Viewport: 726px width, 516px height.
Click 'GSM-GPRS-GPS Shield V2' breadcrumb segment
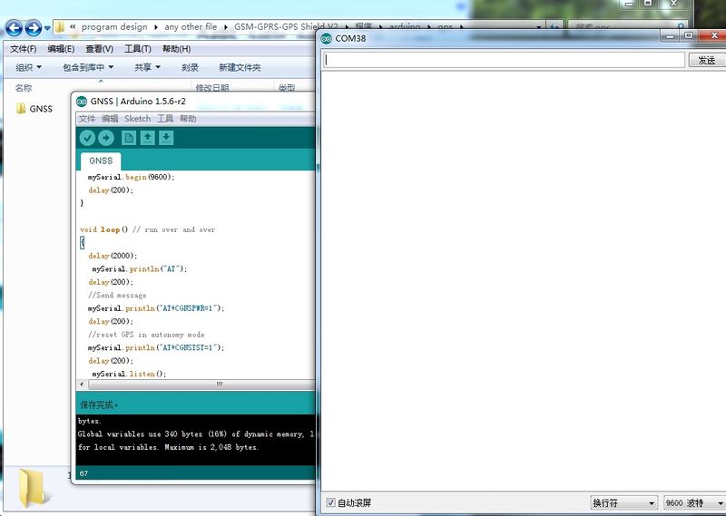[x=286, y=27]
